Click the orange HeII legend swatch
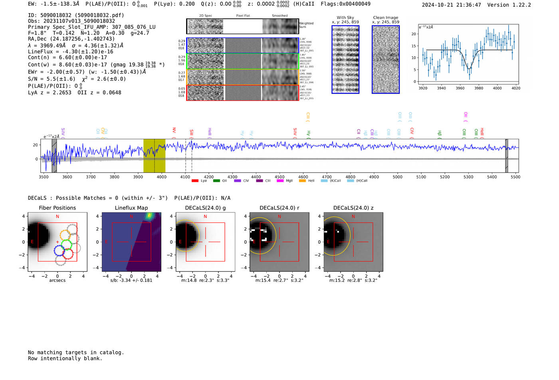The height and width of the screenshot is (380, 559). (302, 181)
